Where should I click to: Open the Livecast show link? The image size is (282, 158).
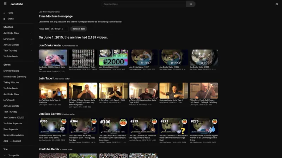pyautogui.click(x=12, y=141)
